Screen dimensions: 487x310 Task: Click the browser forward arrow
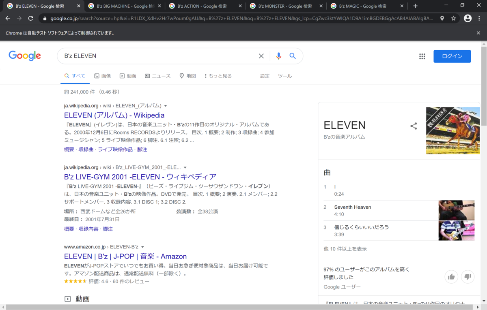click(x=19, y=18)
